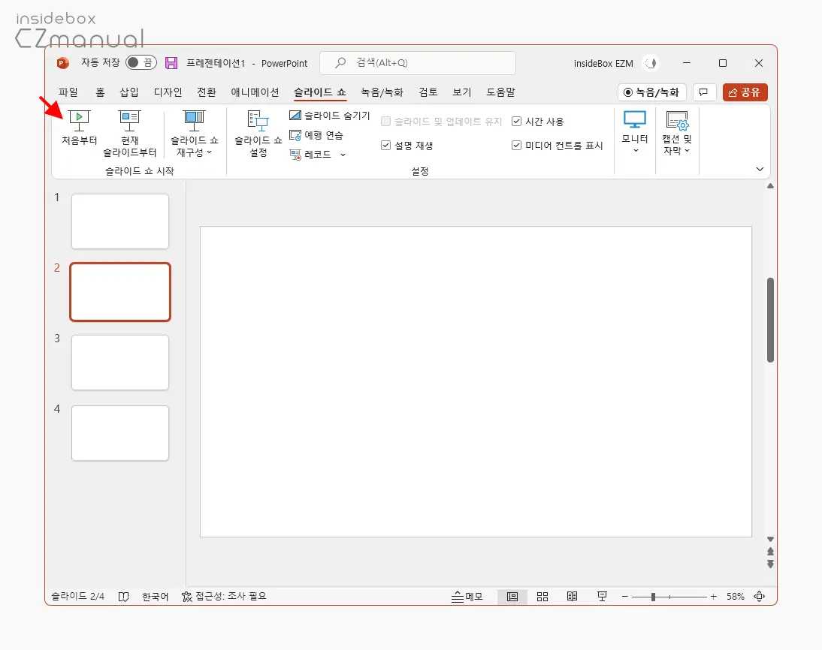The height and width of the screenshot is (650, 822).
Task: Click the zoom out minus button
Action: (x=625, y=597)
